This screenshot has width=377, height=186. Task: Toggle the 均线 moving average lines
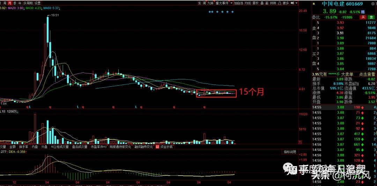(x=247, y=3)
